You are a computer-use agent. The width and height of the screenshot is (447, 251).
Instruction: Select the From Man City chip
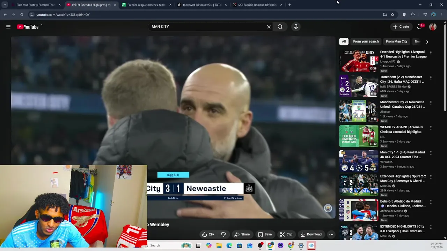tap(396, 41)
